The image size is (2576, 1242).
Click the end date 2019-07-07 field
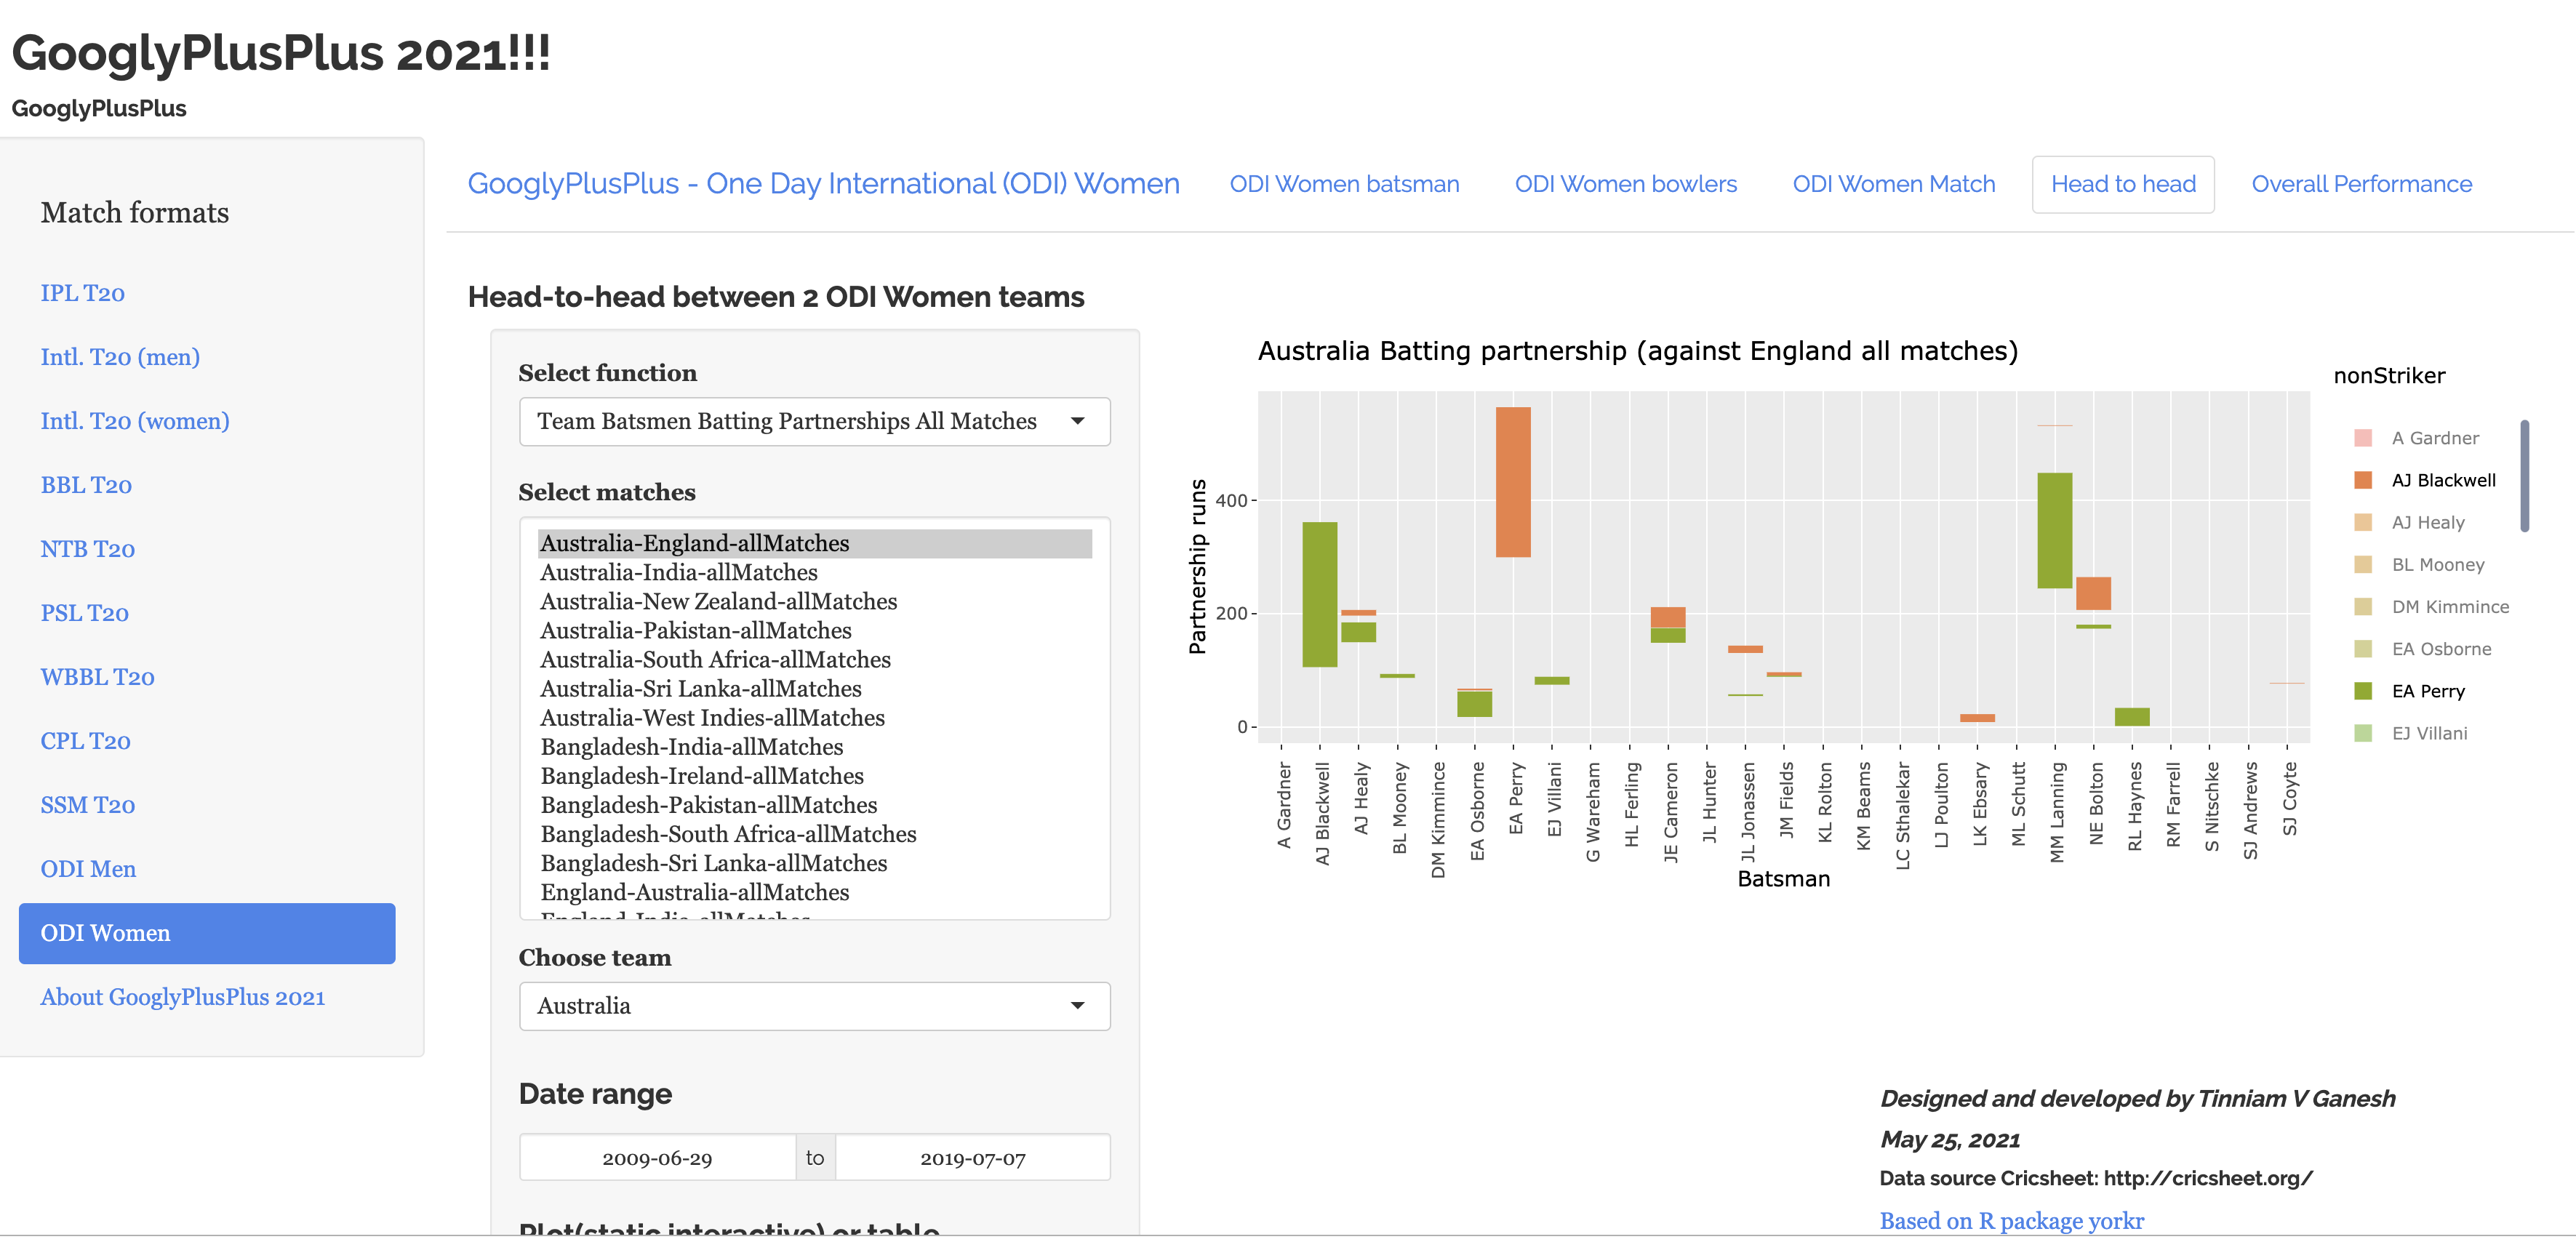click(x=972, y=1158)
